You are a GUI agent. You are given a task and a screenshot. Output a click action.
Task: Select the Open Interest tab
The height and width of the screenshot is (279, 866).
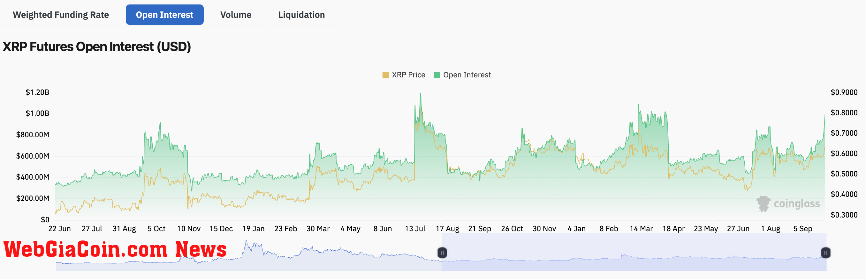(164, 15)
